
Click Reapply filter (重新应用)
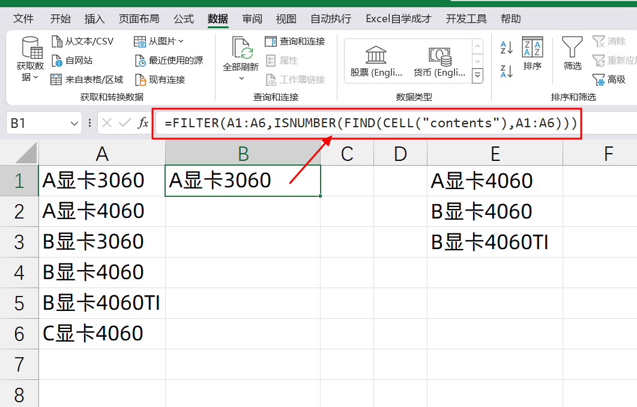(x=614, y=61)
